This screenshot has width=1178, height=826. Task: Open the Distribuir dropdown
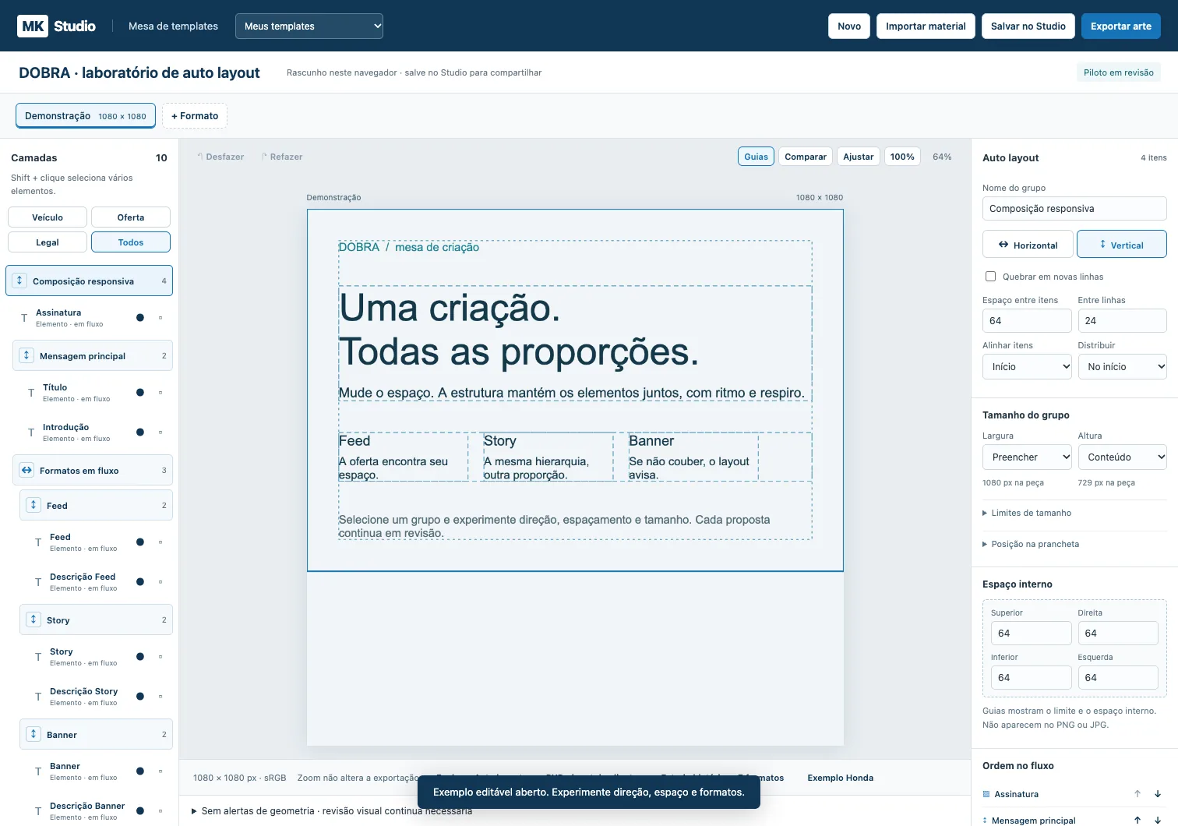pyautogui.click(x=1122, y=366)
